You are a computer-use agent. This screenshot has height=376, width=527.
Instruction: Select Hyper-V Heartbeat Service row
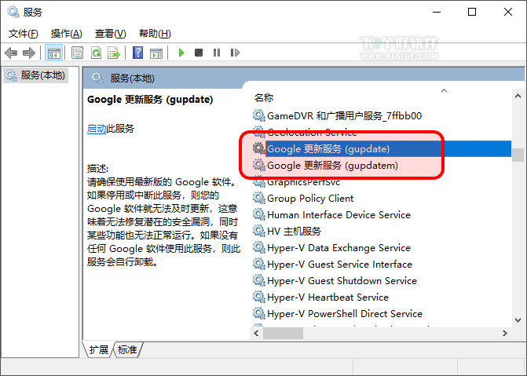pyautogui.click(x=382, y=297)
